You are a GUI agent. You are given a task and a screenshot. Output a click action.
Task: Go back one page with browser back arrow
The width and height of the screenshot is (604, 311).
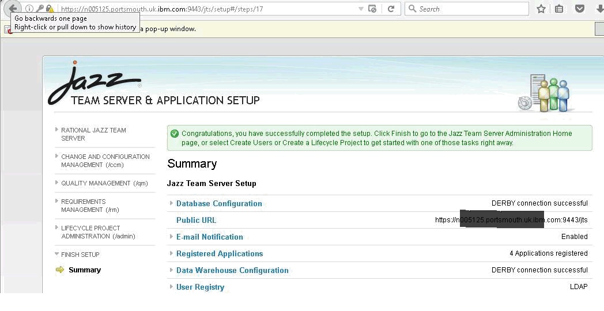[x=13, y=9]
